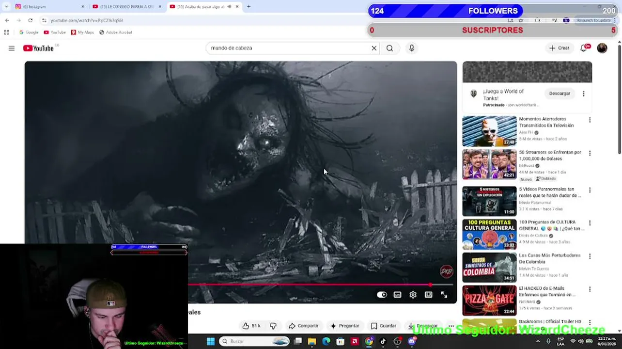The height and width of the screenshot is (349, 622).
Task: Open options for 100 Preguntas de CULTURA
Action: (x=590, y=223)
